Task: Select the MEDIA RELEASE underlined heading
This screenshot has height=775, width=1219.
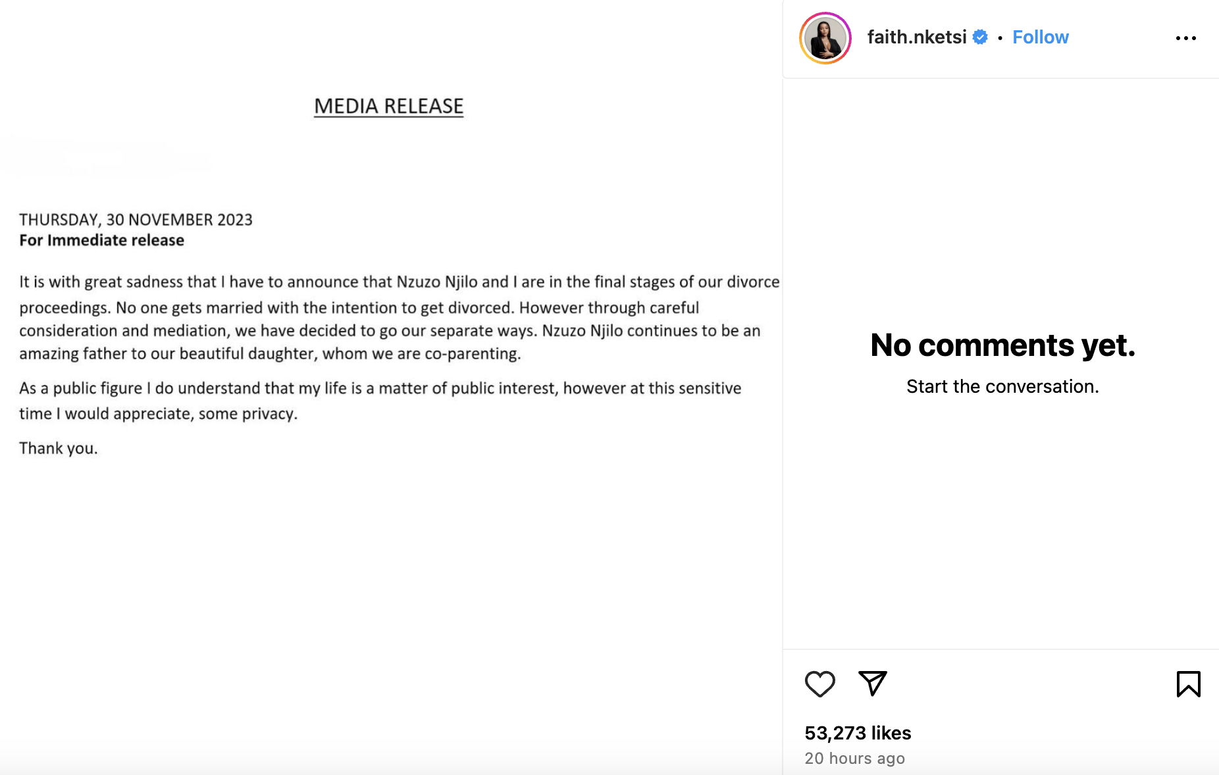Action: (389, 106)
